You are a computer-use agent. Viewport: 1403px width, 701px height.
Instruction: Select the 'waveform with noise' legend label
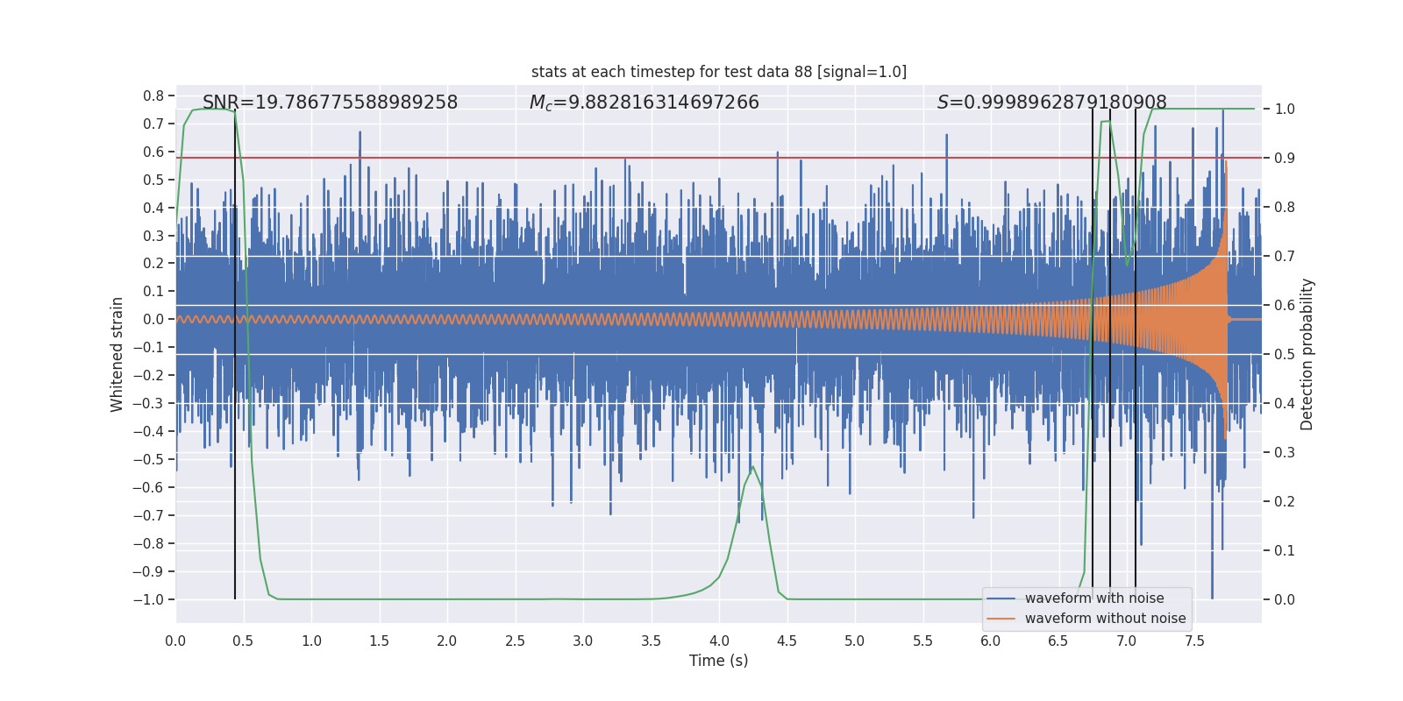pos(1094,598)
